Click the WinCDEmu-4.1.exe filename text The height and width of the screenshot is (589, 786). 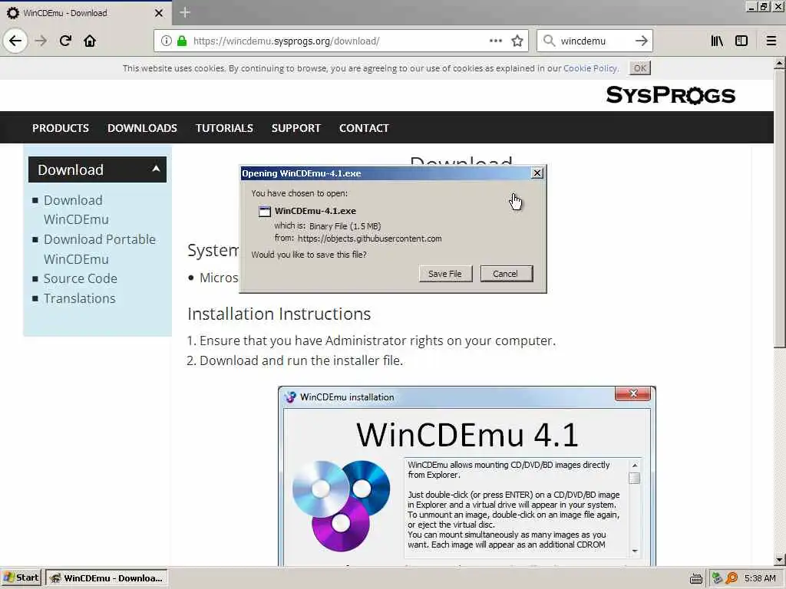pos(315,211)
